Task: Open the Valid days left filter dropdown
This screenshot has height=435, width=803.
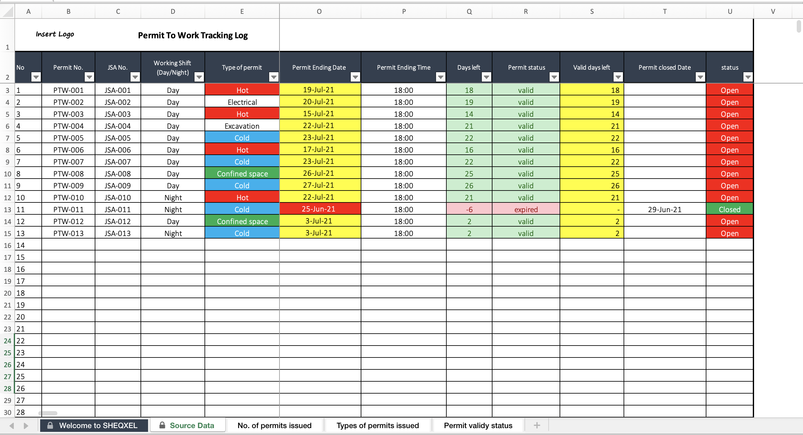Action: [618, 77]
